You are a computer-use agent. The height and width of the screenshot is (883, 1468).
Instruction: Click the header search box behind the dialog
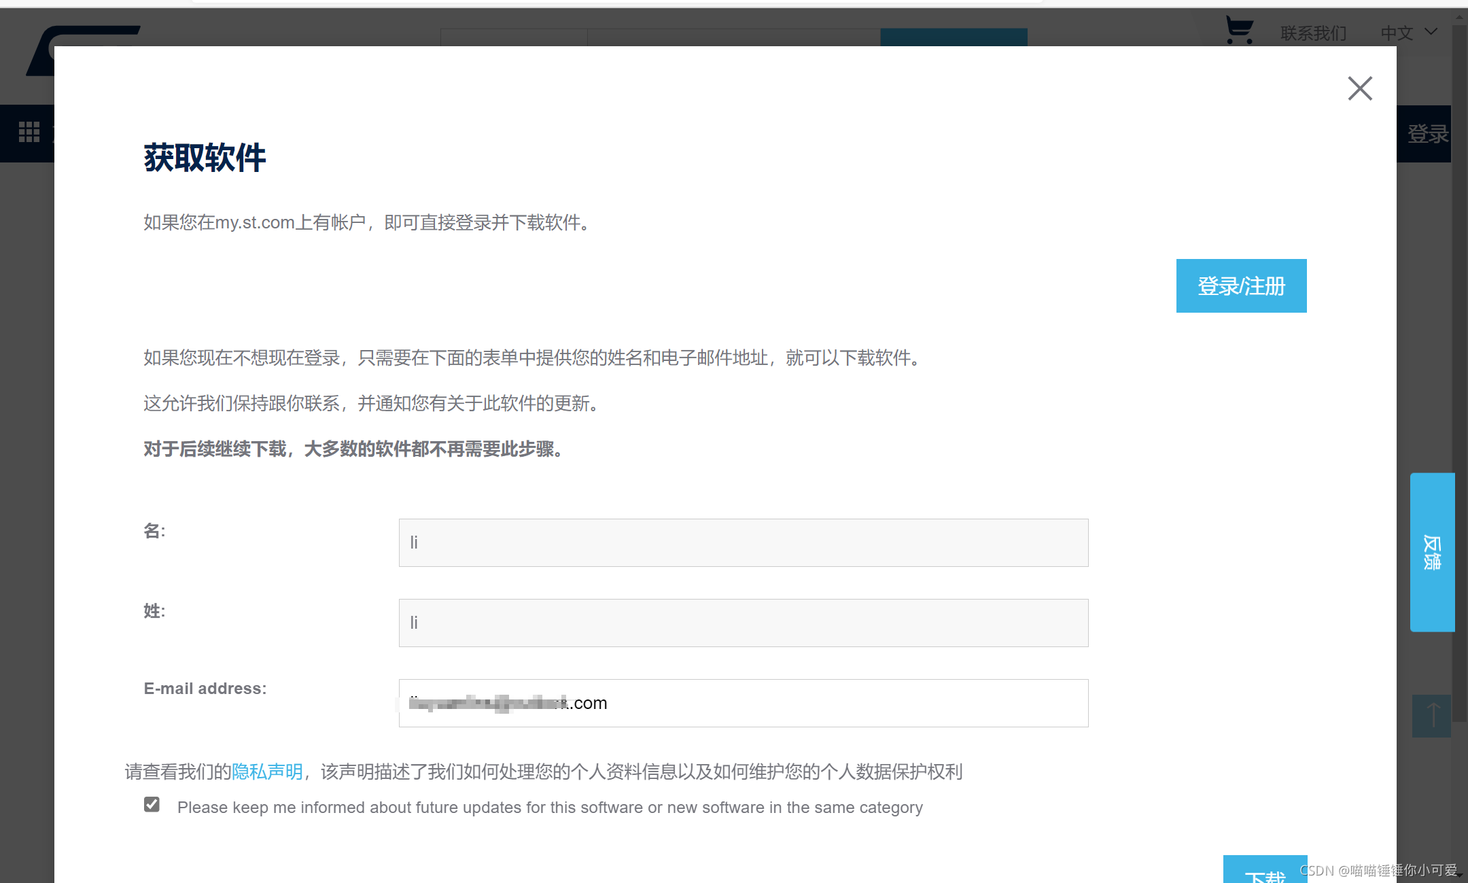(x=733, y=37)
